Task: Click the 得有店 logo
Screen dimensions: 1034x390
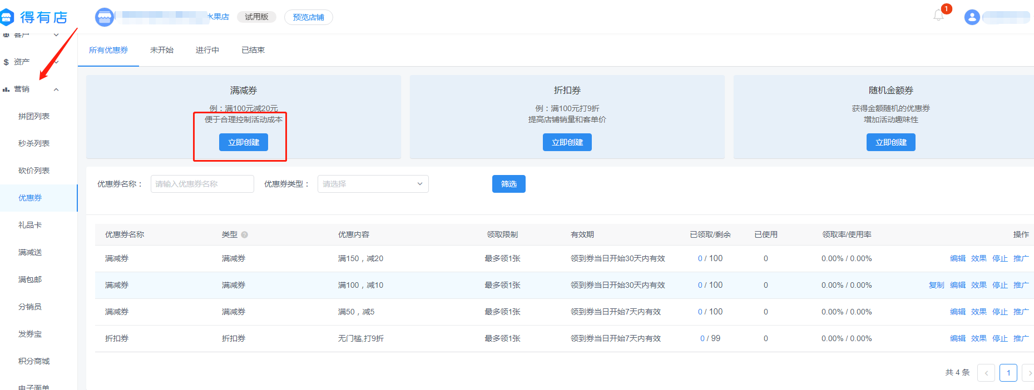Action: 34,17
